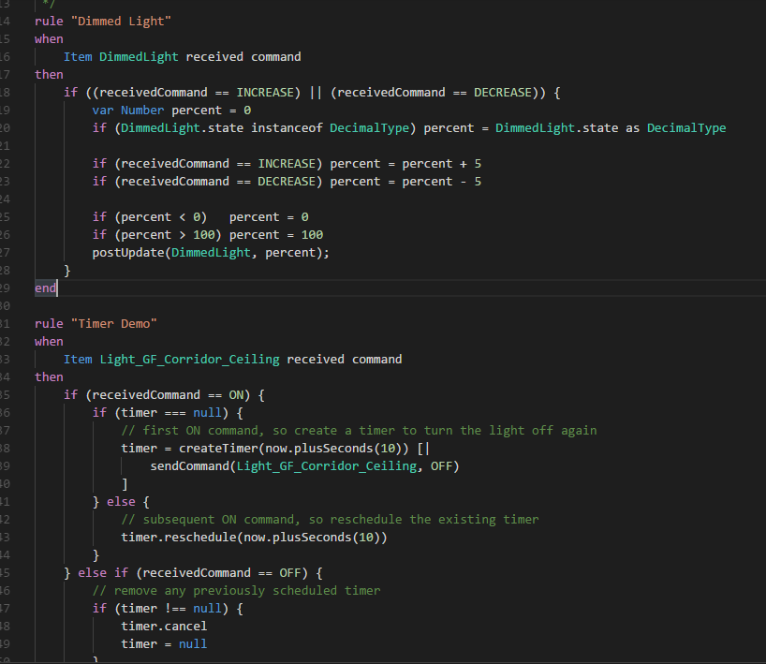This screenshot has height=664, width=766.
Task: Click 'timer.reschedule' method call
Action: click(179, 538)
